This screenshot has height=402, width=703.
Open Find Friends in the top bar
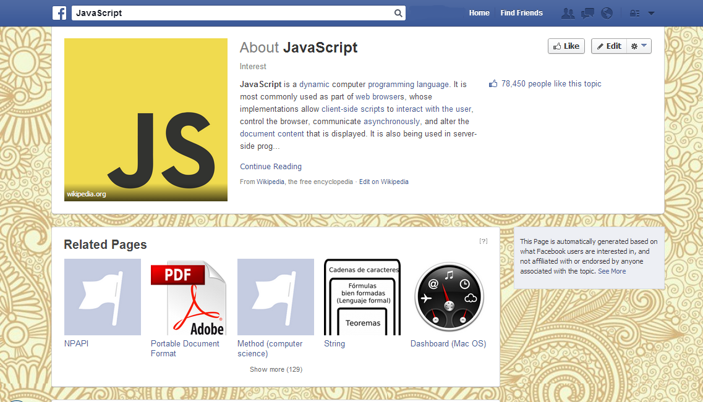(521, 13)
